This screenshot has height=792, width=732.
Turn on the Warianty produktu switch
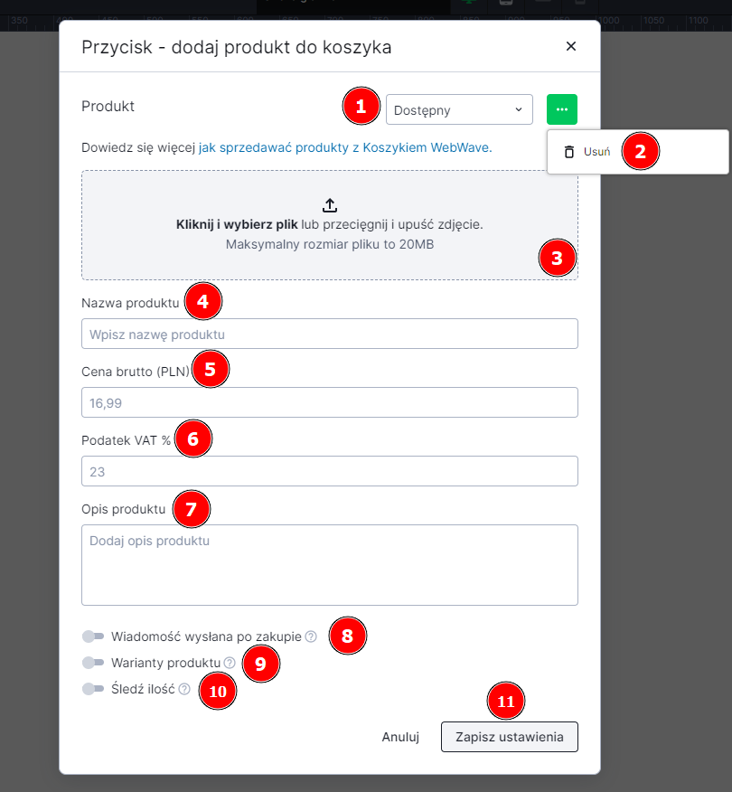pos(93,663)
